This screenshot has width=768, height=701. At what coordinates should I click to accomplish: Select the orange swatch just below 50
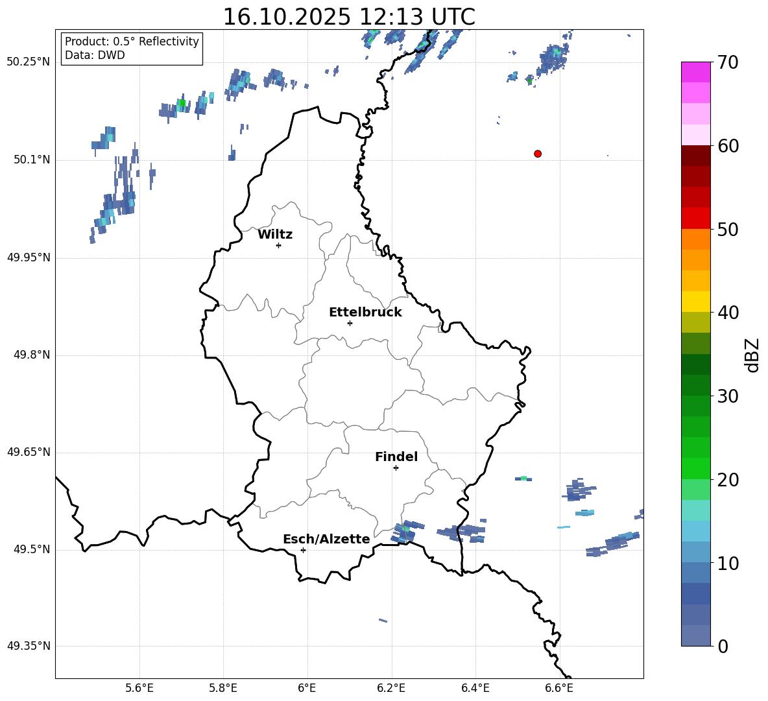pos(696,239)
